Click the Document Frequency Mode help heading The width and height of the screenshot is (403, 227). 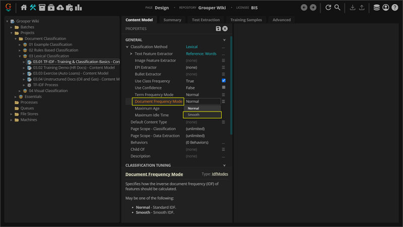pyautogui.click(x=154, y=175)
